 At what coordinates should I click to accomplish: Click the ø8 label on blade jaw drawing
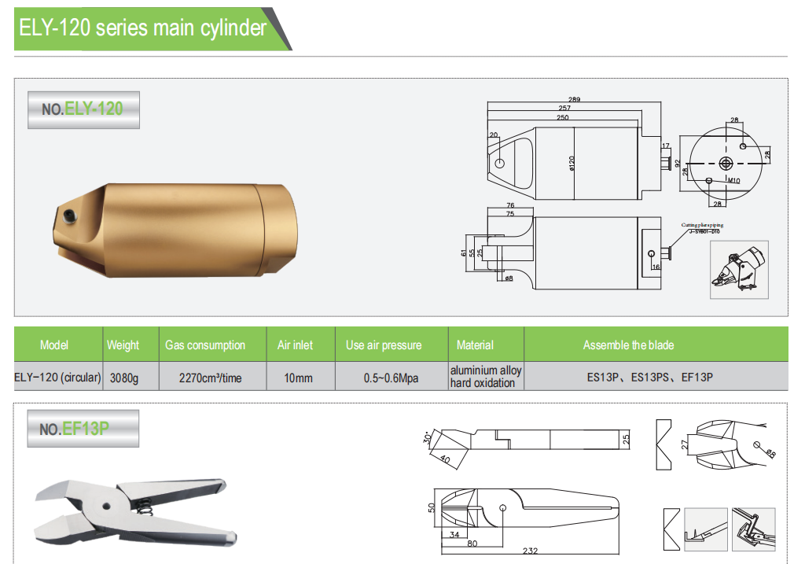pos(770,452)
